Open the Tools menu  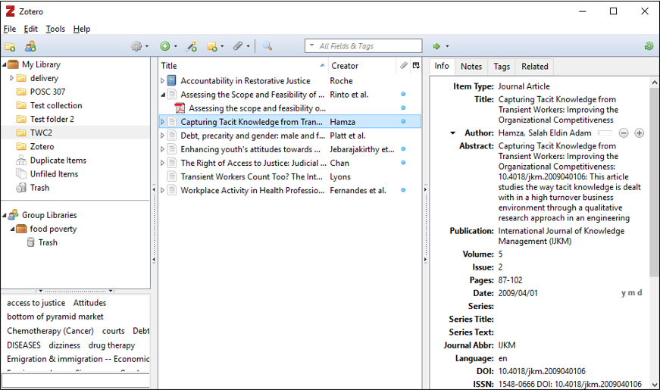[55, 29]
